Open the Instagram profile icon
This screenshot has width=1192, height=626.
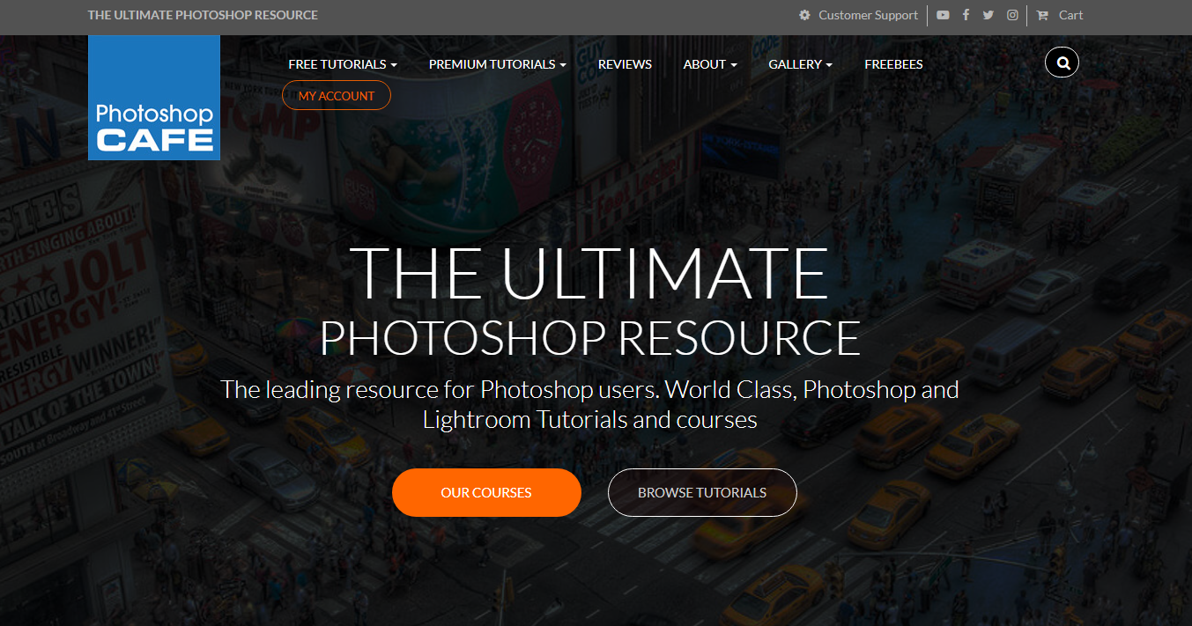pos(1013,15)
